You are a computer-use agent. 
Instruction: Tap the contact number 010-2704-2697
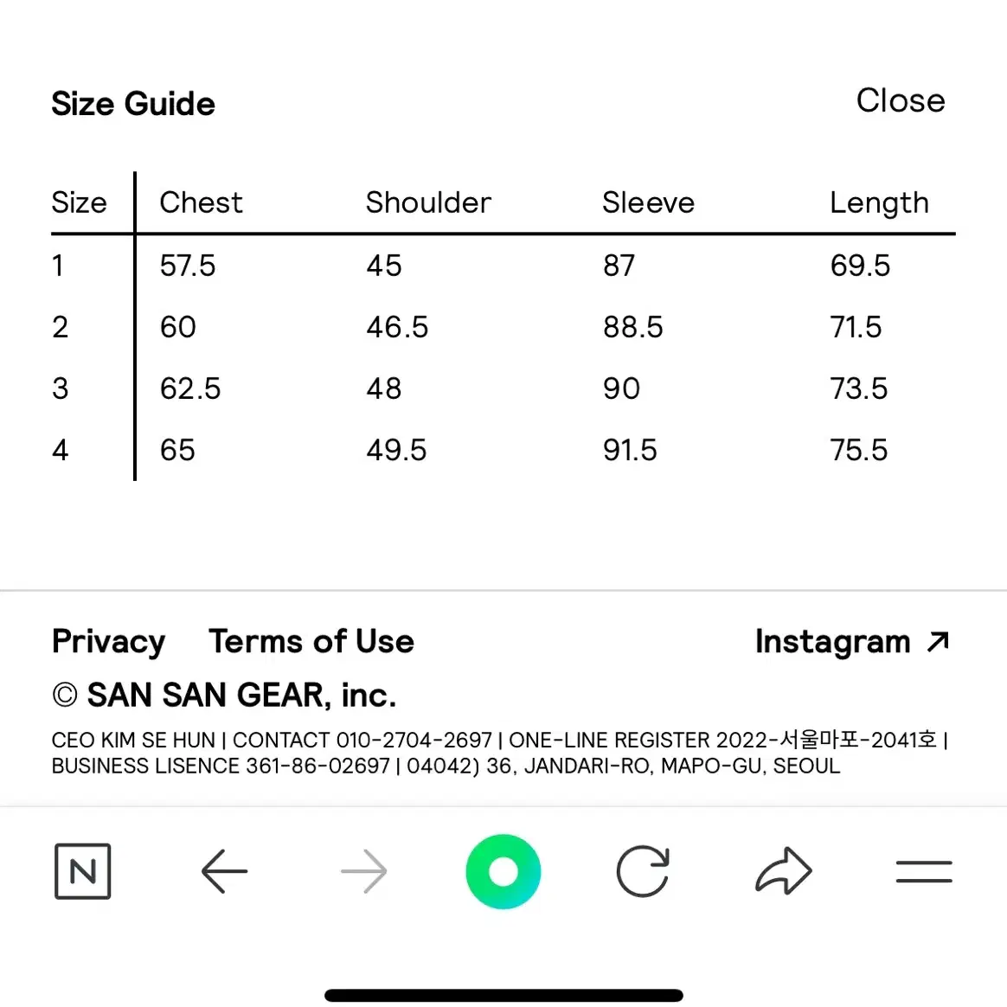click(x=414, y=740)
